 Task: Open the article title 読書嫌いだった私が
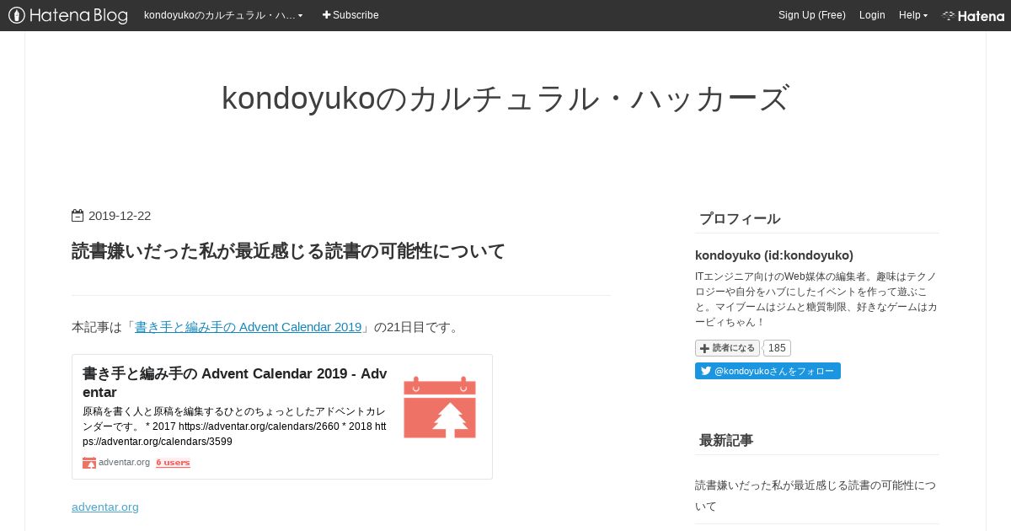pos(288,251)
